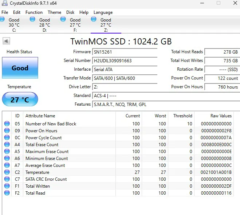Click status orb for Total Written row
240x215 pixels.
pyautogui.click(x=7, y=186)
